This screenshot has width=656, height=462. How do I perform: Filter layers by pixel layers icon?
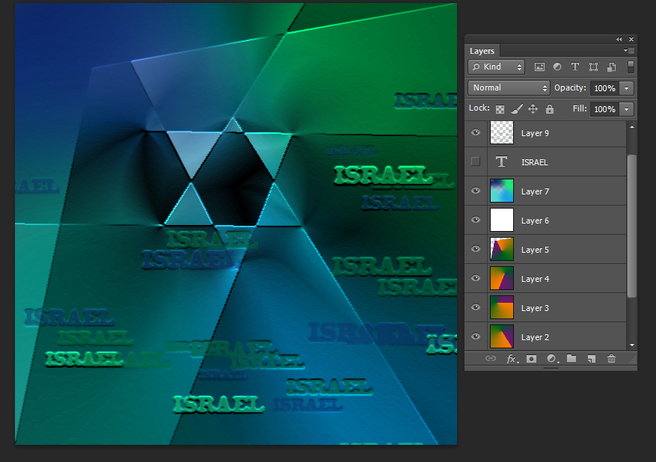[x=539, y=67]
